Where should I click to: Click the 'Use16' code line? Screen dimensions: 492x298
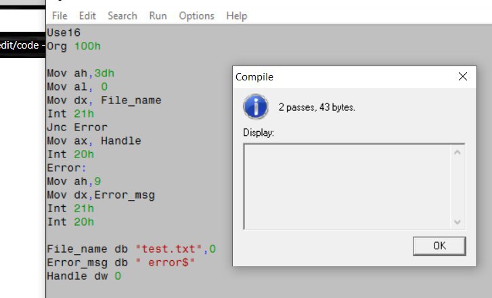pos(64,32)
